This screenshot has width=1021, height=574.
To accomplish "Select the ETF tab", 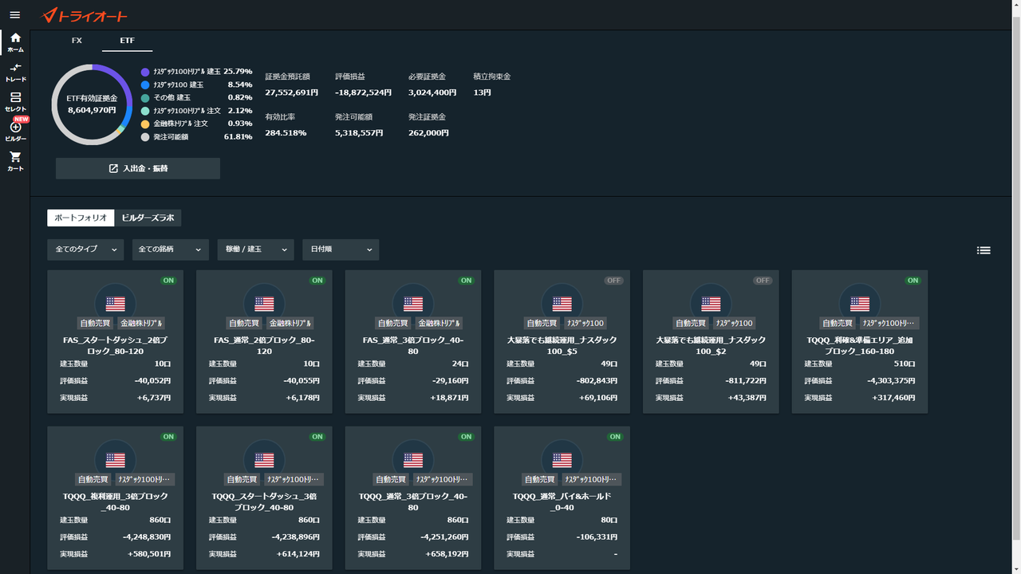I will (127, 40).
